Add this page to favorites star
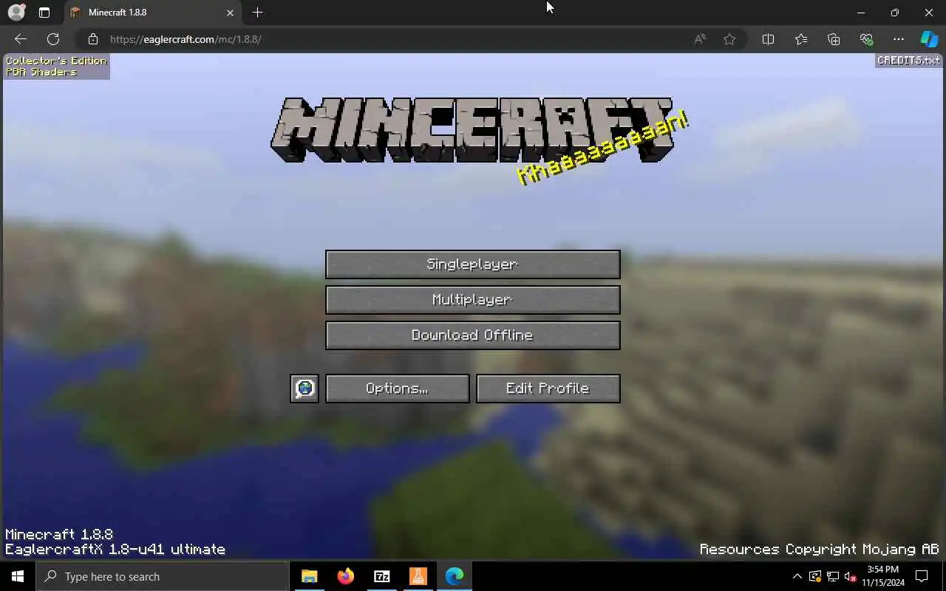The height and width of the screenshot is (591, 946). pos(729,39)
